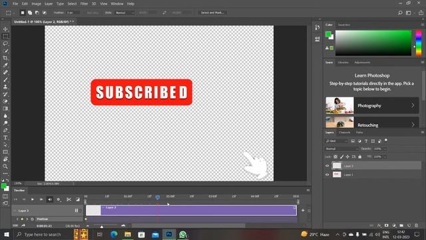
Task: Open the Opacity slider dropdown
Action: [x=385, y=149]
